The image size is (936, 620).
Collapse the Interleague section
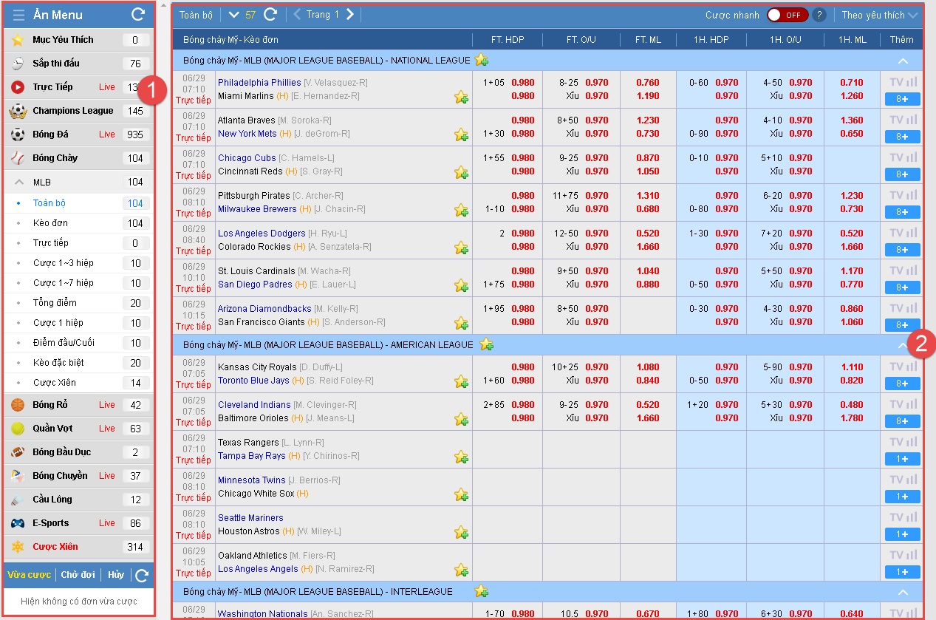click(x=902, y=592)
